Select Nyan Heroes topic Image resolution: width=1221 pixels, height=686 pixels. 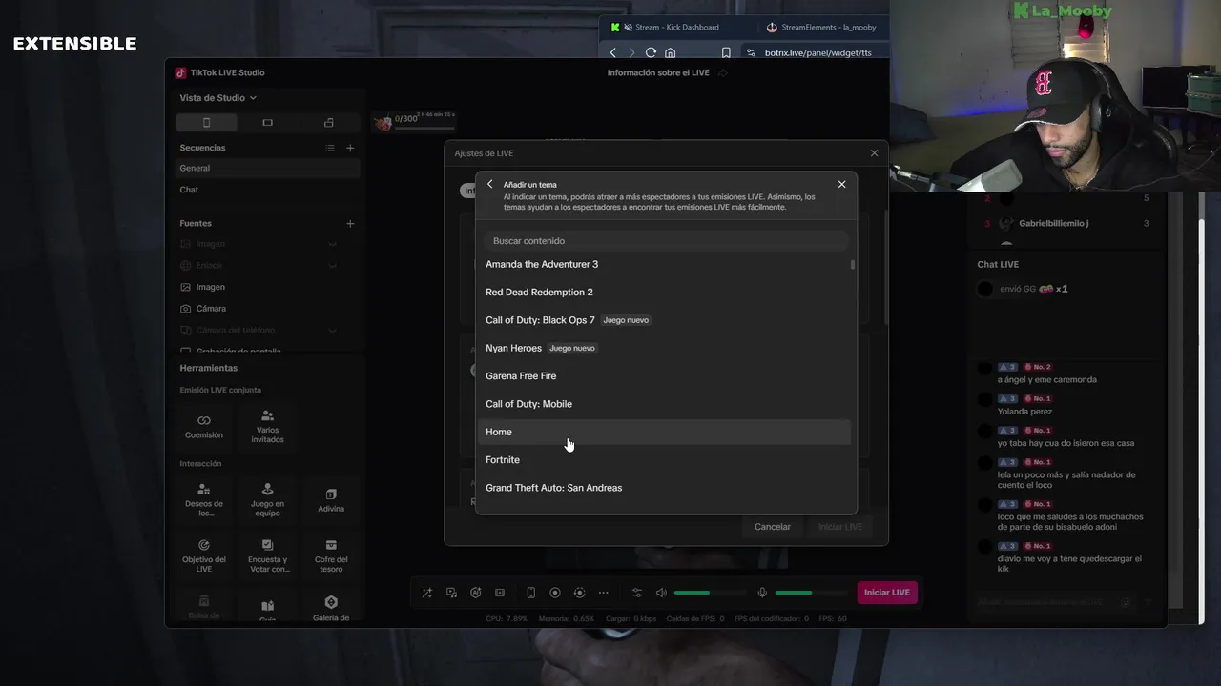pyautogui.click(x=666, y=348)
